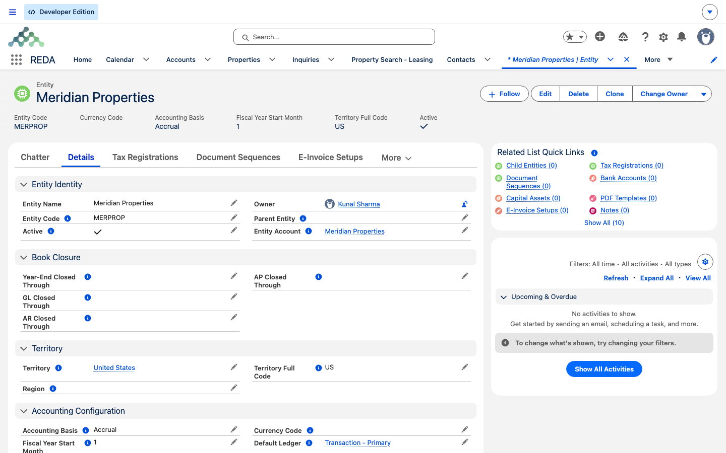Open favorites list dropdown arrow
Image resolution: width=726 pixels, height=453 pixels.
click(x=581, y=37)
